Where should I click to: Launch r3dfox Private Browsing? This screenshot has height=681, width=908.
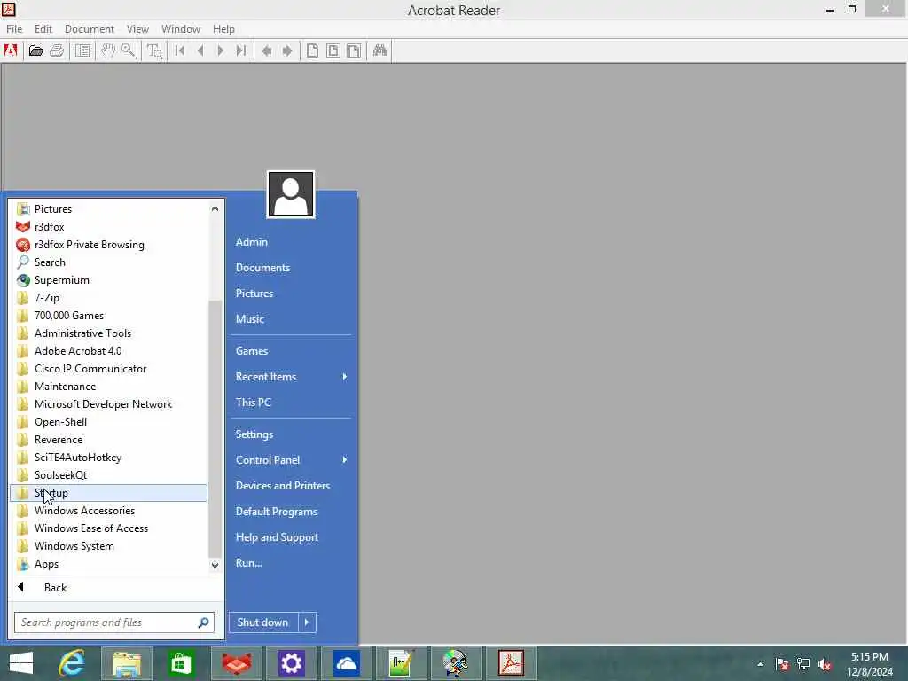click(x=109, y=245)
